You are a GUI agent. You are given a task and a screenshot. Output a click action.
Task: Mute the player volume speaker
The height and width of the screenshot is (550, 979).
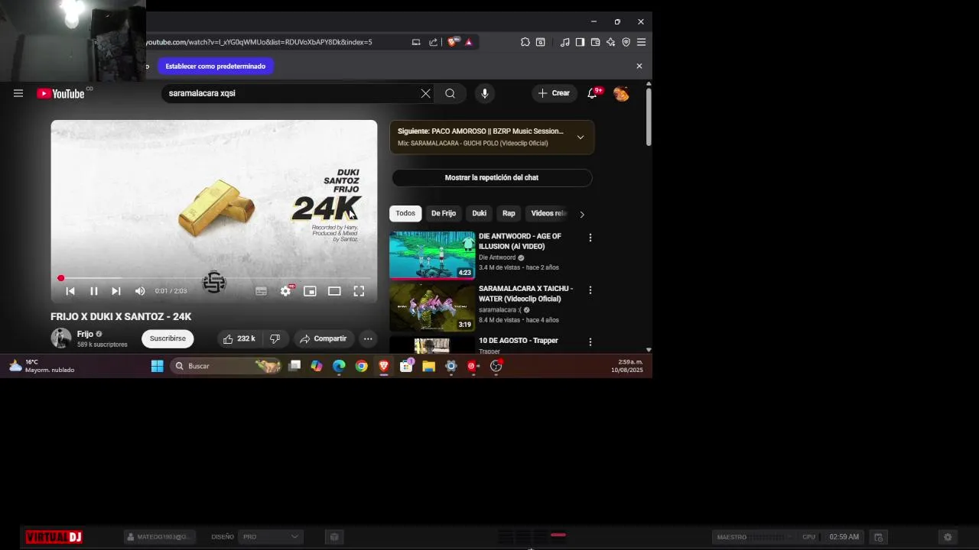point(140,291)
